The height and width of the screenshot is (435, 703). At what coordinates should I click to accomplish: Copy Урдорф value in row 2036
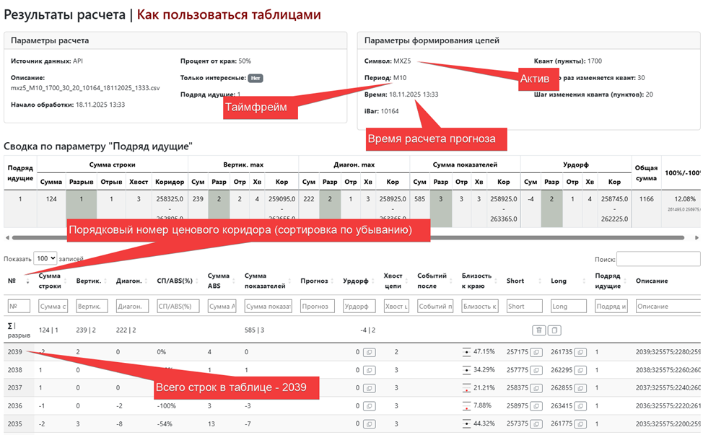[x=368, y=406]
